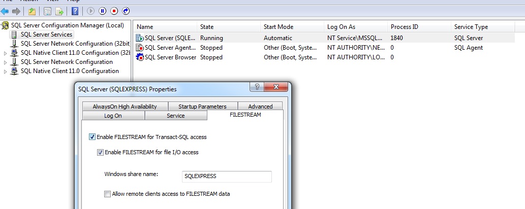Open the Help question mark toolbar icon
Image resolution: width=525 pixels, height=209 pixels.
(75, 11)
